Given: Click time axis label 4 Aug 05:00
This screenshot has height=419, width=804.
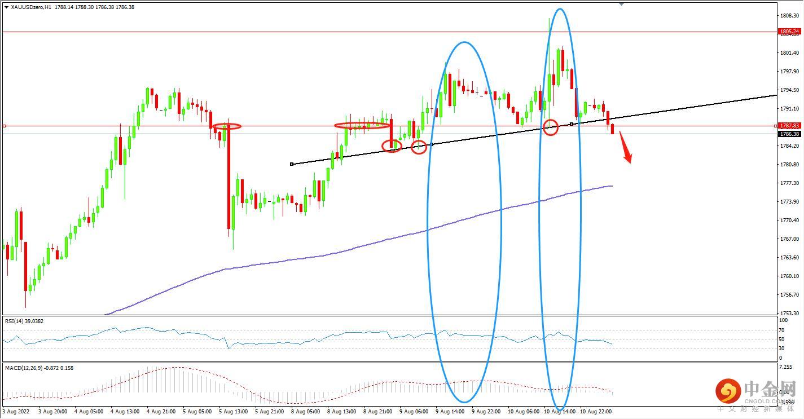Looking at the screenshot, I should point(88,412).
